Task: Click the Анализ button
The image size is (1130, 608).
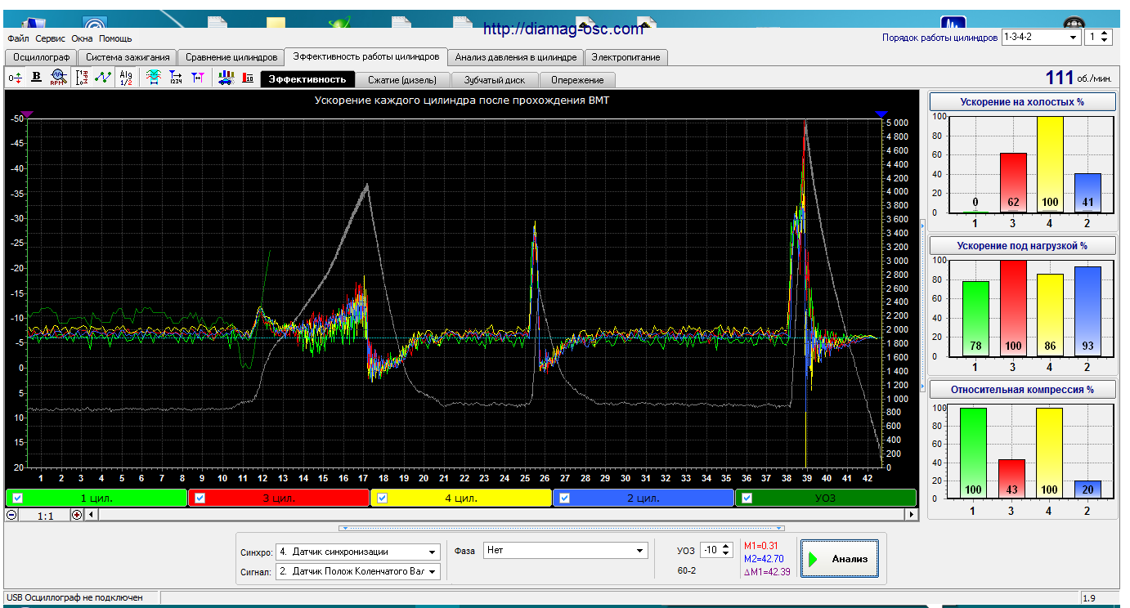Action: (840, 560)
